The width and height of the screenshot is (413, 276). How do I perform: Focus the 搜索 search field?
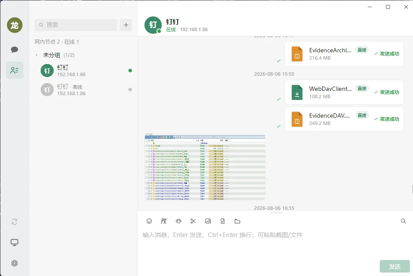click(76, 25)
